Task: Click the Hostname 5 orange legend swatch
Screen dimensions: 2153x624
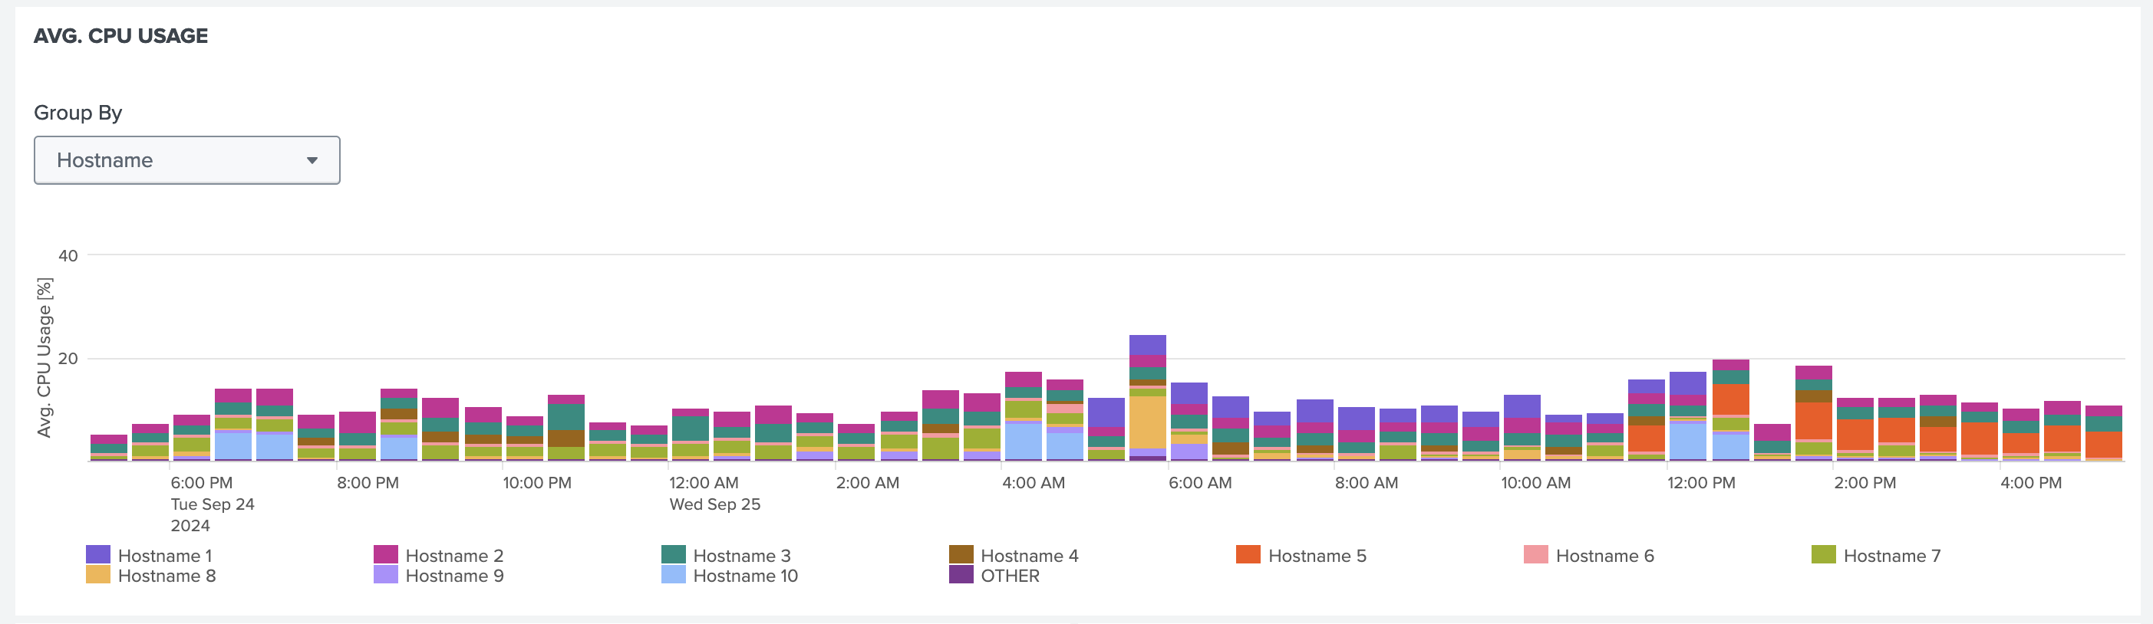Action: 1248,555
